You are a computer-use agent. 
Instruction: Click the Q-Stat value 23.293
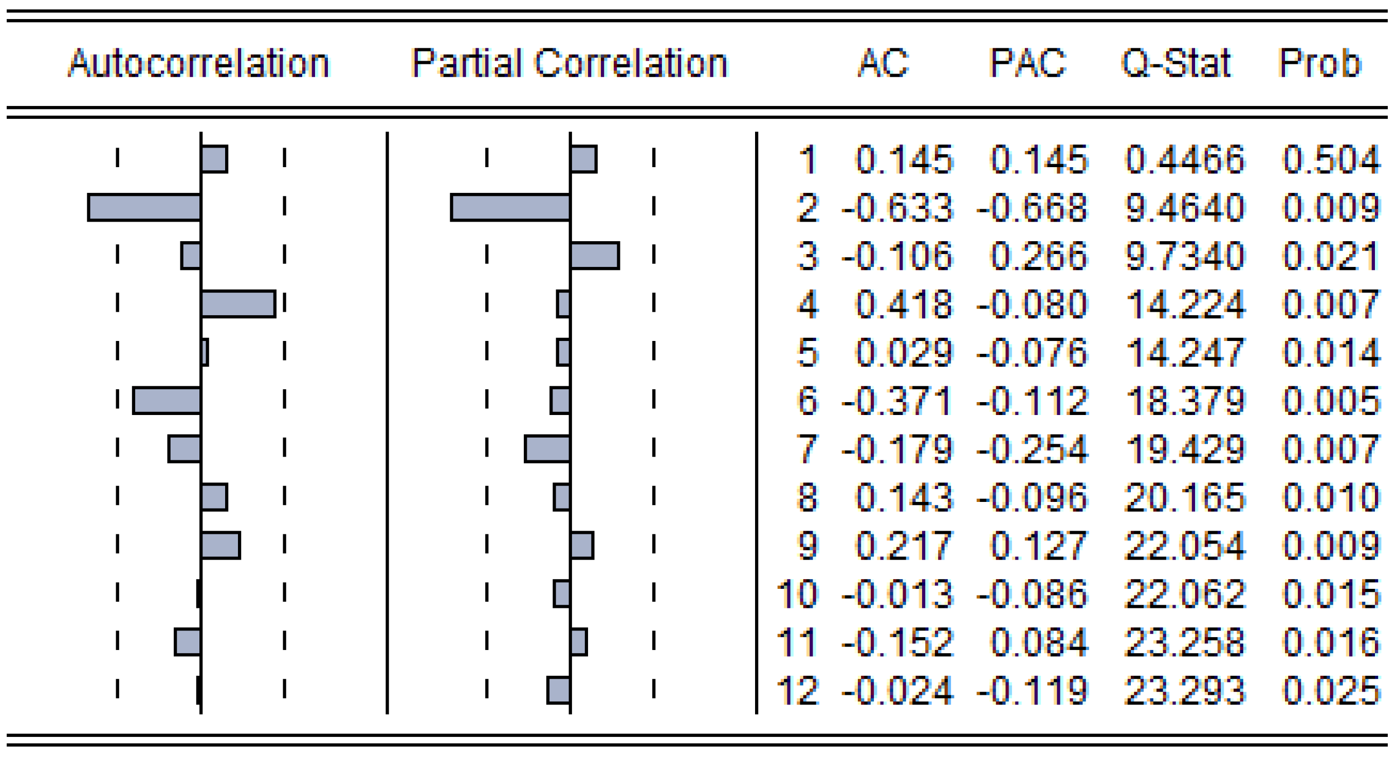(x=1185, y=691)
